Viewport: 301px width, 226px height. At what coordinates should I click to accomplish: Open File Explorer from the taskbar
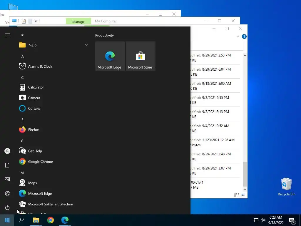[x=36, y=220]
